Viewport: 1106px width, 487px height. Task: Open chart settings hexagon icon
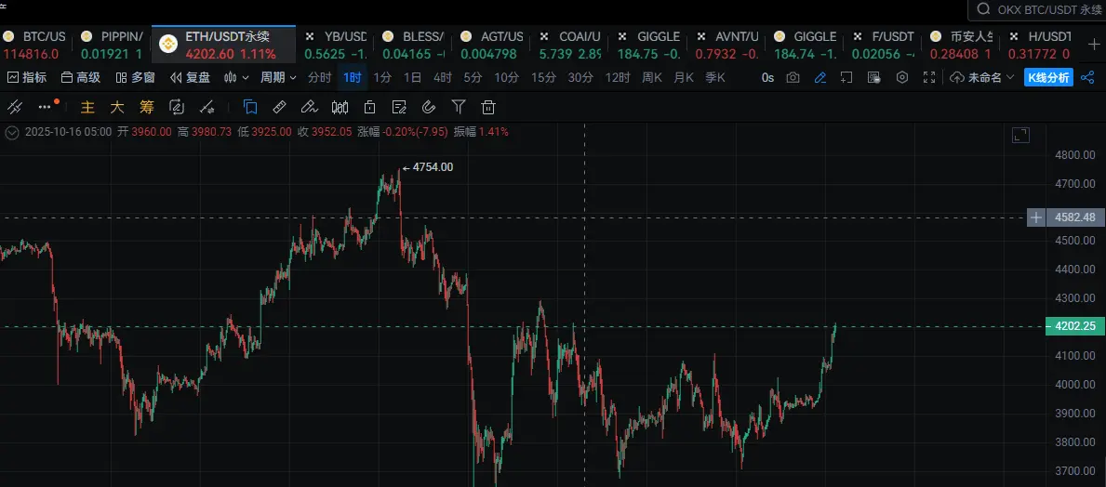point(901,77)
